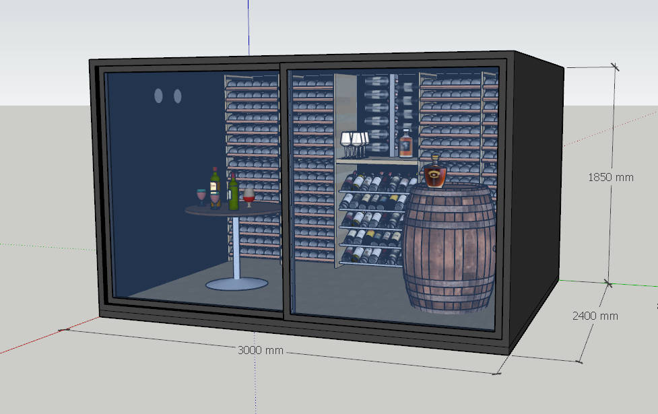Select the whiskey bottle on the middle shelf

point(405,144)
